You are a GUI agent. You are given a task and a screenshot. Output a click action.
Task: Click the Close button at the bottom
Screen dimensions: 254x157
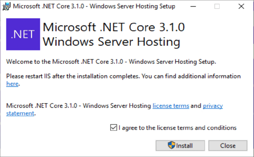tap(228, 146)
